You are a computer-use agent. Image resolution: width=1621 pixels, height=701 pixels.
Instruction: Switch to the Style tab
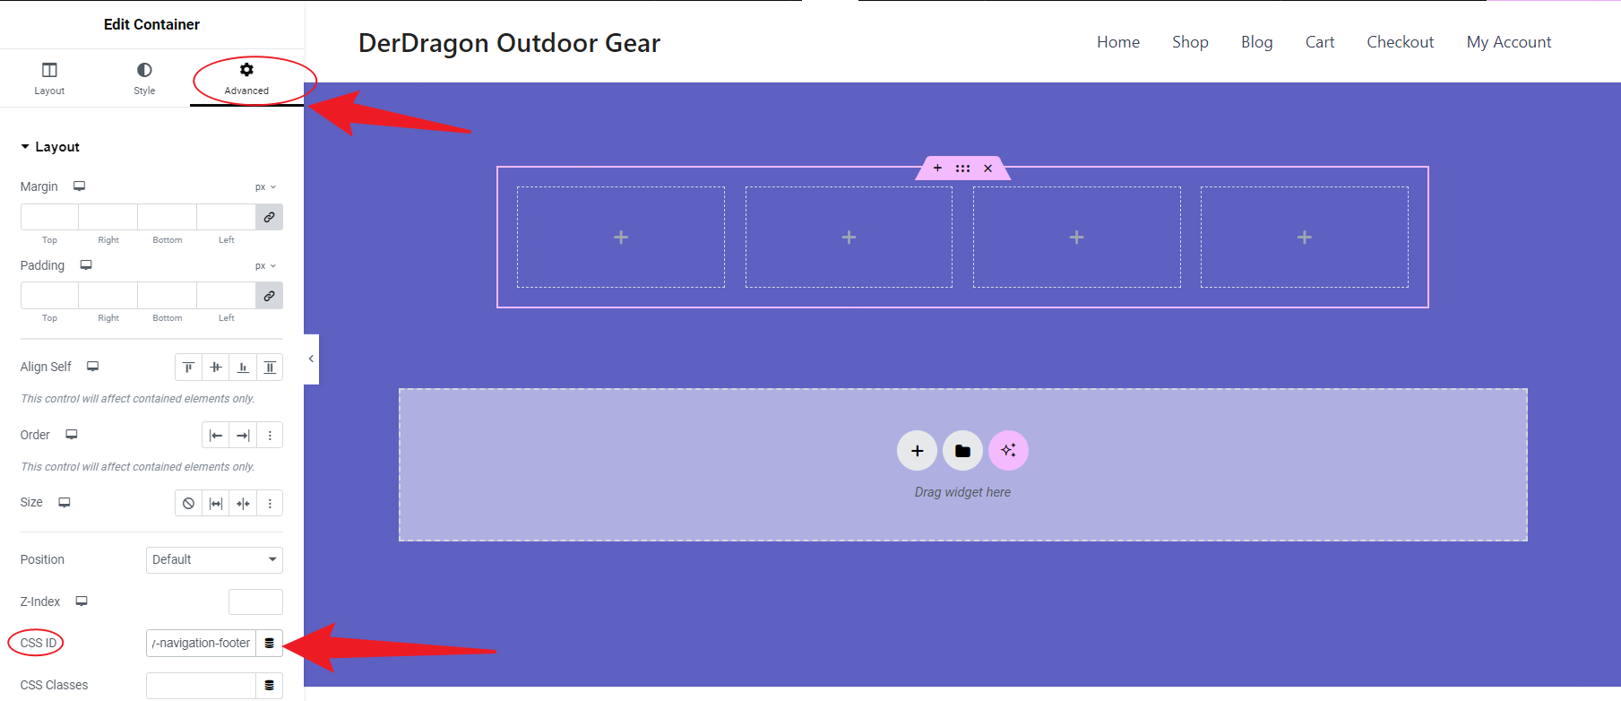144,78
